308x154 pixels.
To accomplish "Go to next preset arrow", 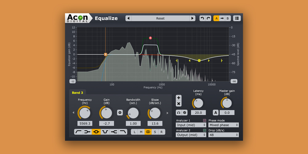I will 192,18.
